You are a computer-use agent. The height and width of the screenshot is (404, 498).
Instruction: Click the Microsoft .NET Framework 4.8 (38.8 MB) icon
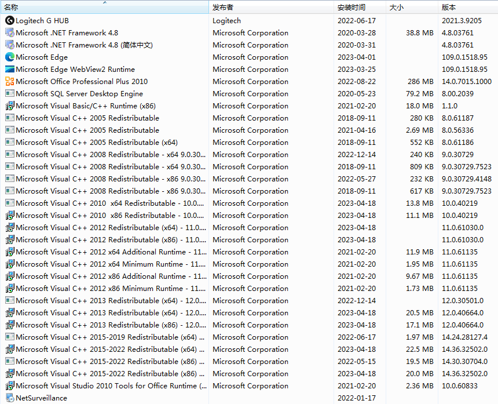pyautogui.click(x=10, y=32)
